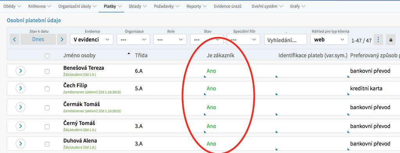Tick the select-all checkbox in header

pos(47,56)
